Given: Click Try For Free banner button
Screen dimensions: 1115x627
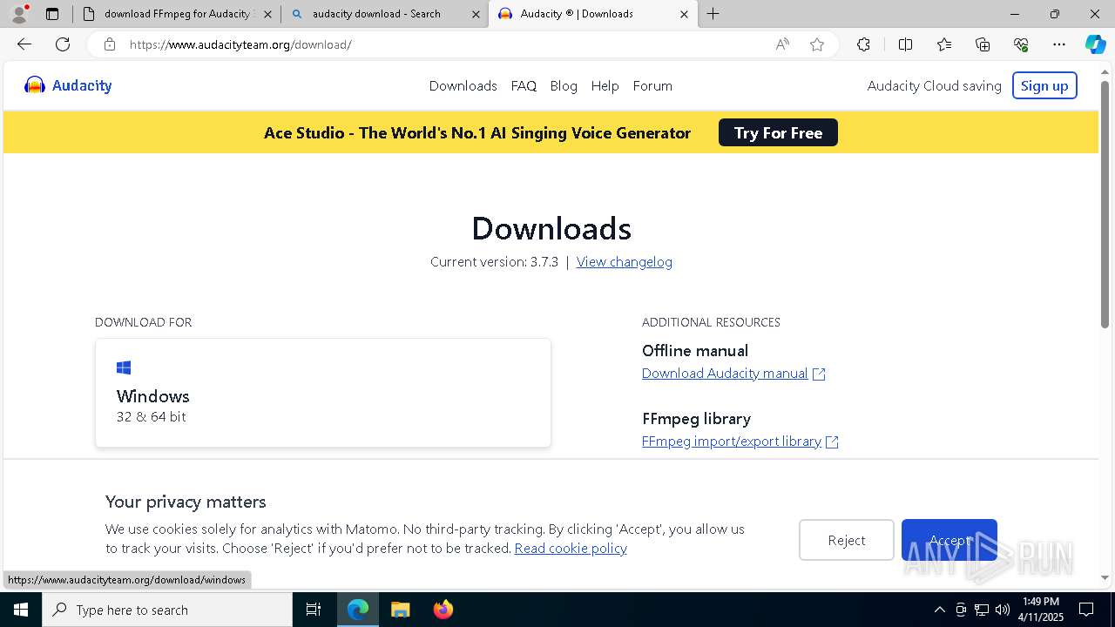Looking at the screenshot, I should click(x=778, y=132).
